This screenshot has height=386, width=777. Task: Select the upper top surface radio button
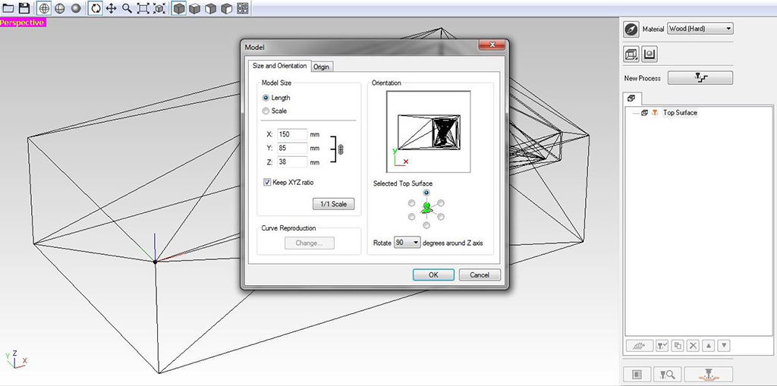coord(426,193)
